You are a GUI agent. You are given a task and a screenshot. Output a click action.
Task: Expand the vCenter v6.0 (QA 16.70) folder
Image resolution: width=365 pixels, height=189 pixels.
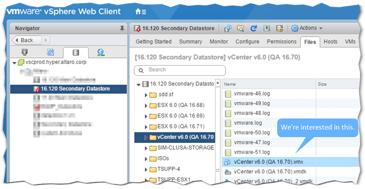tap(146, 138)
